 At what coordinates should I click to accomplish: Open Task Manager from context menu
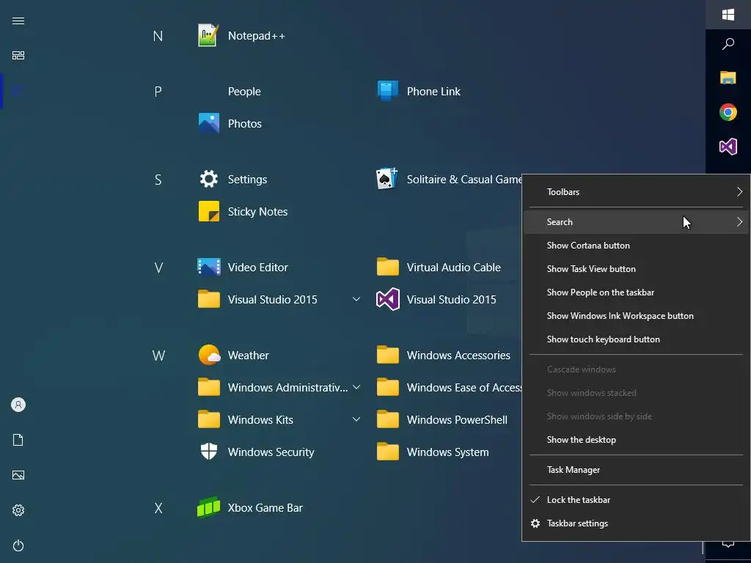tap(636, 470)
